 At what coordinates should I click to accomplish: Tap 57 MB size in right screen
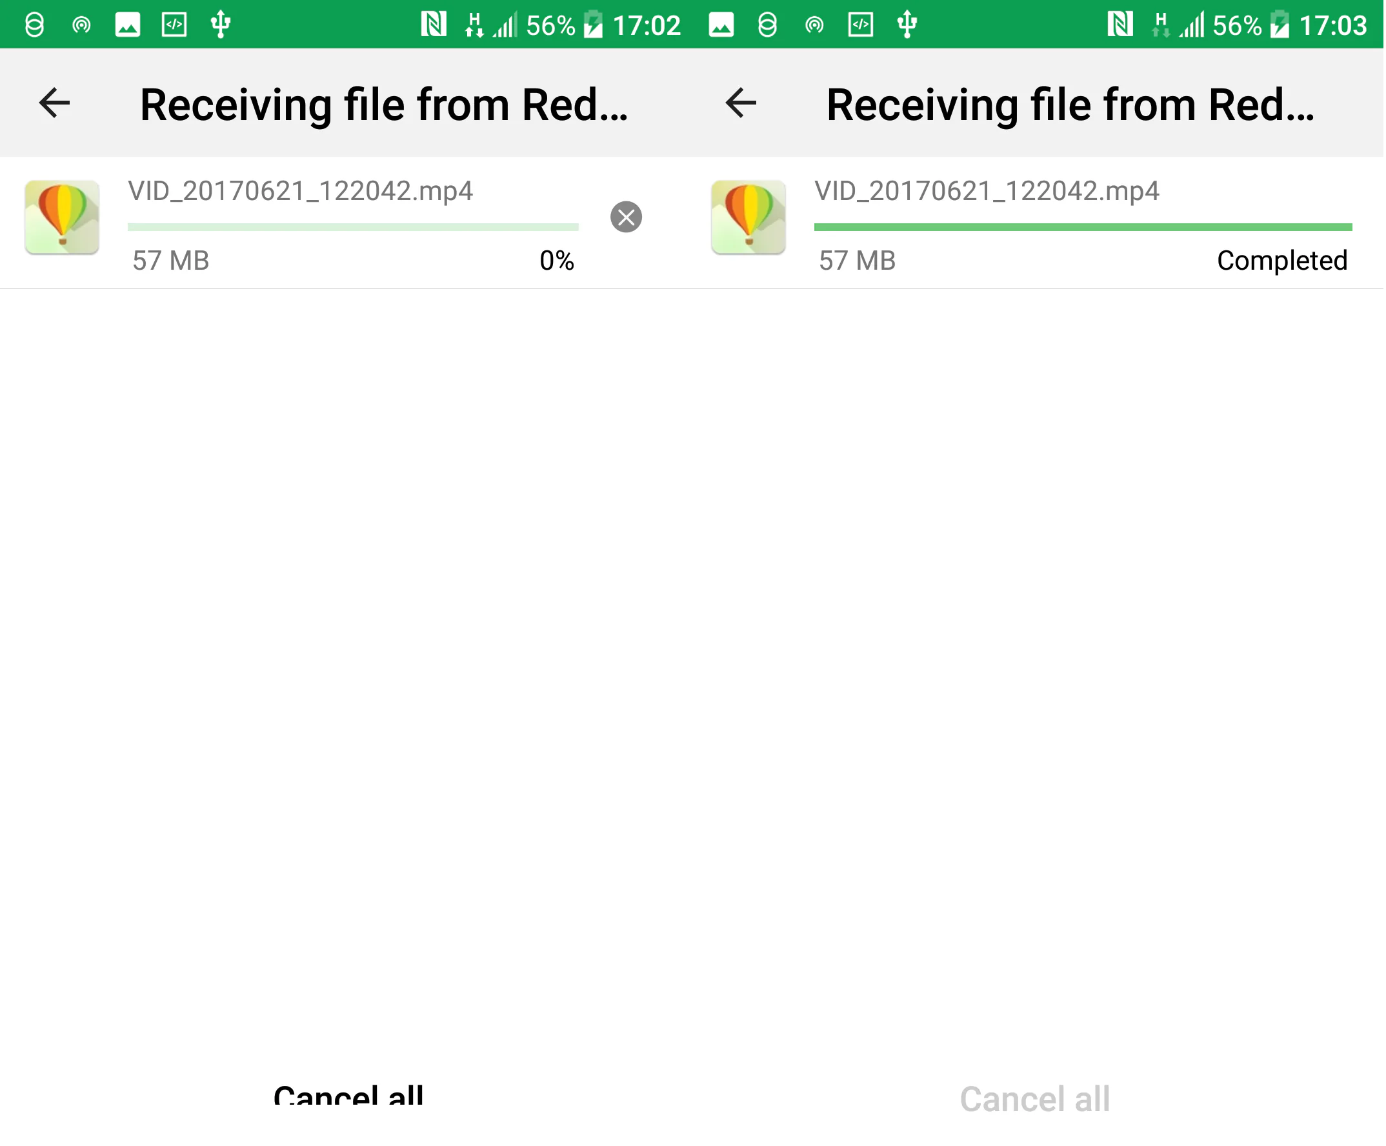coord(858,261)
